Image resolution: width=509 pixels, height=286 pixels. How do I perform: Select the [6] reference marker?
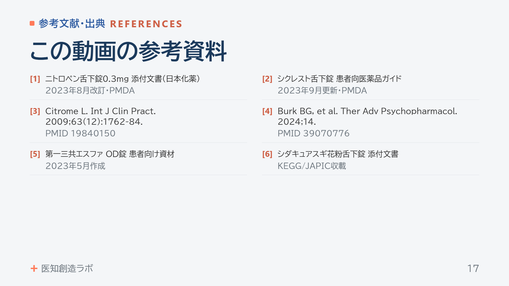(267, 154)
